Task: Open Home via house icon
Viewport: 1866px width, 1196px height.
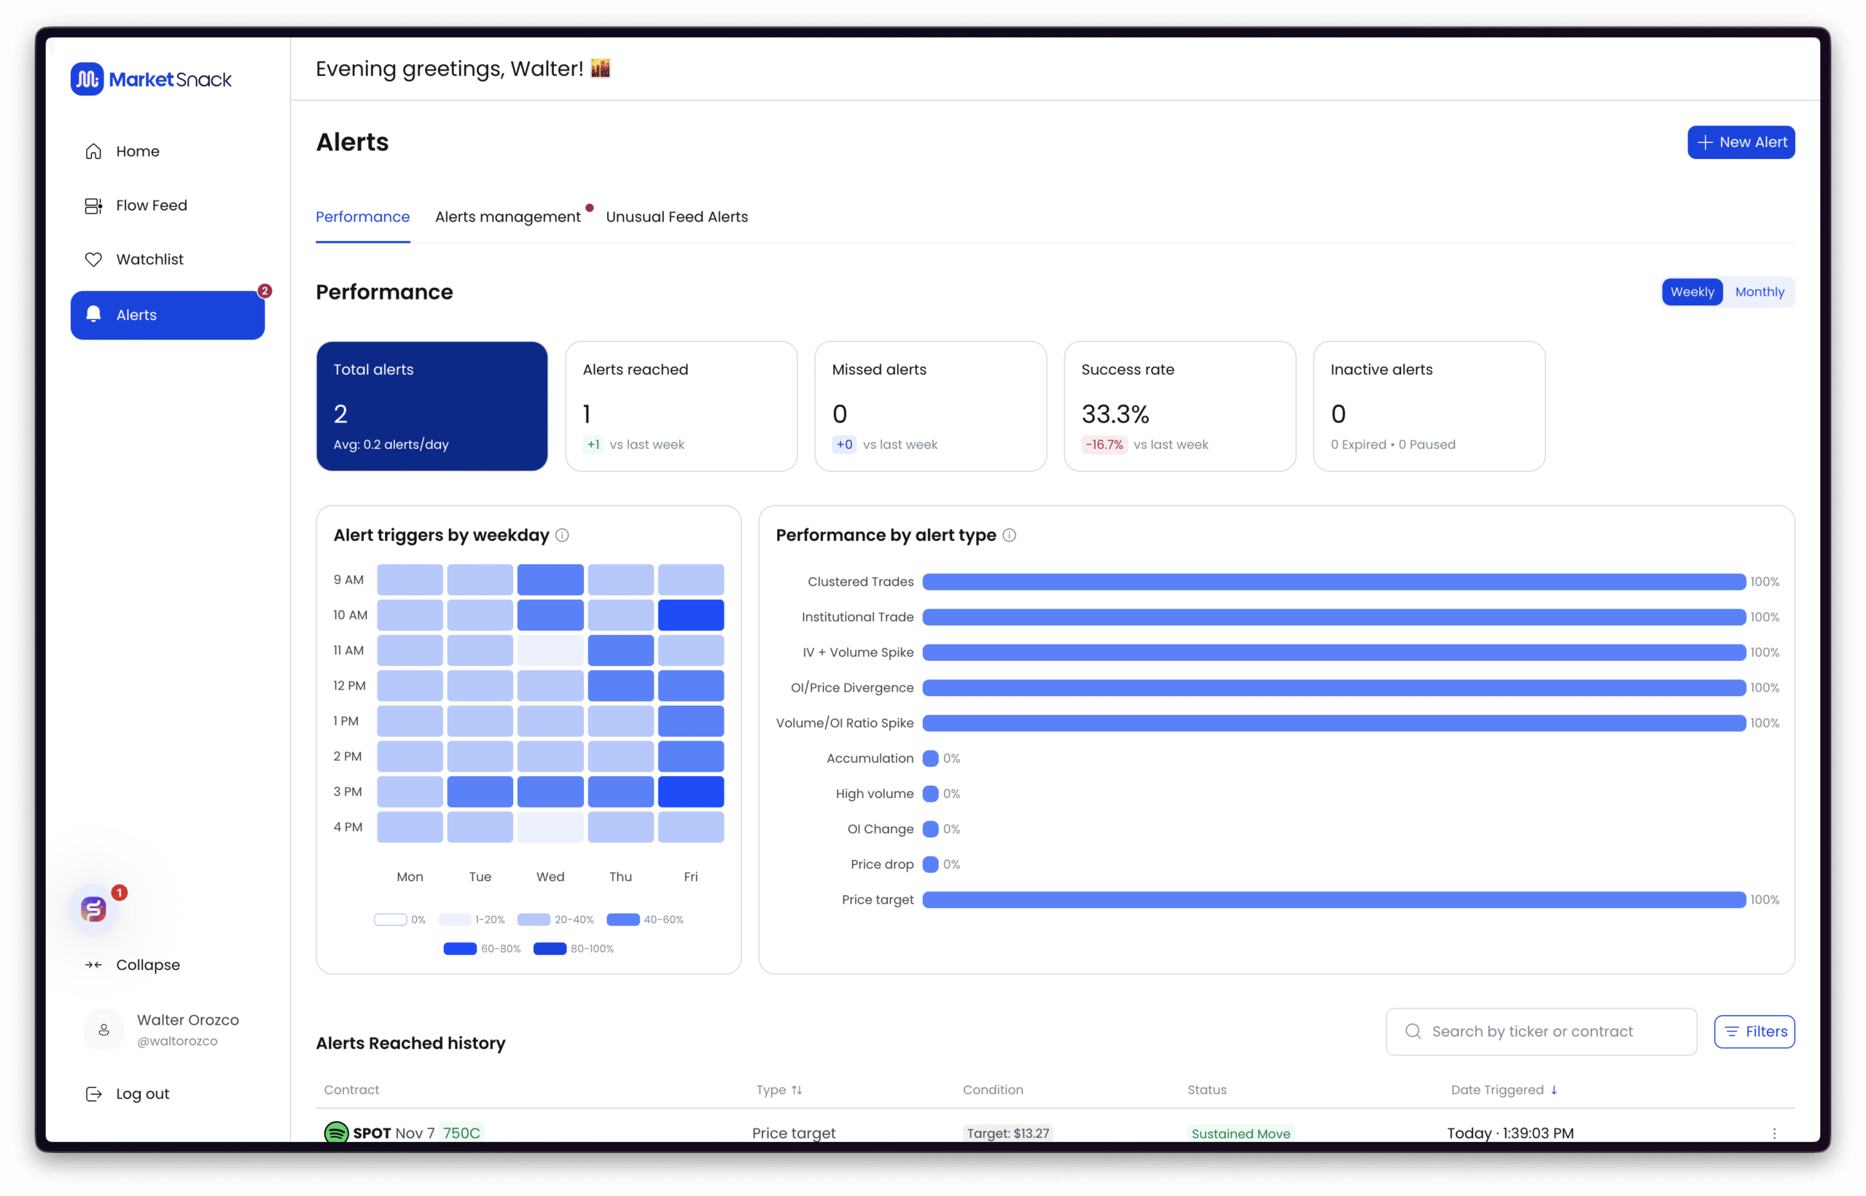Action: [93, 152]
